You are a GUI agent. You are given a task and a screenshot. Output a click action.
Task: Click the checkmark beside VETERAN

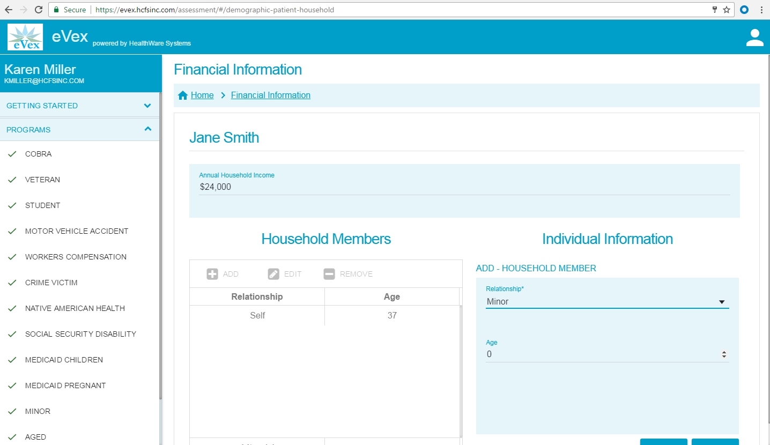point(12,180)
